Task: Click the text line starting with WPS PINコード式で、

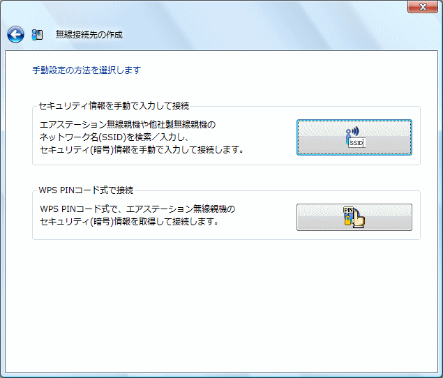Action: pos(137,209)
